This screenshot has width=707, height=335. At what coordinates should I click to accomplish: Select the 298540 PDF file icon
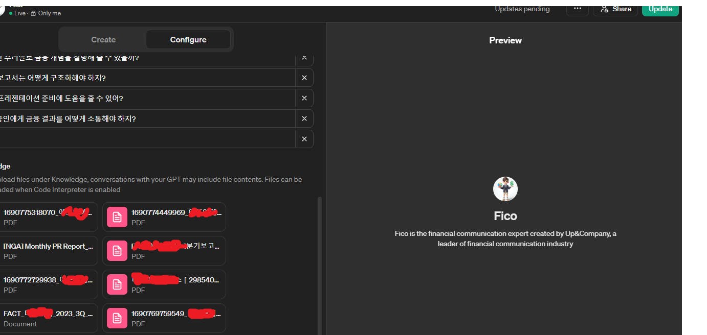(117, 284)
